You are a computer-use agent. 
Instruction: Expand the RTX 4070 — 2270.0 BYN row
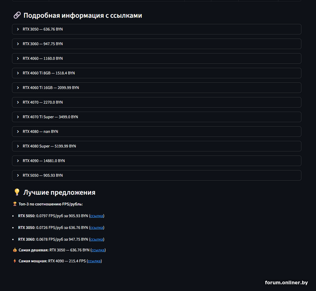click(156, 102)
